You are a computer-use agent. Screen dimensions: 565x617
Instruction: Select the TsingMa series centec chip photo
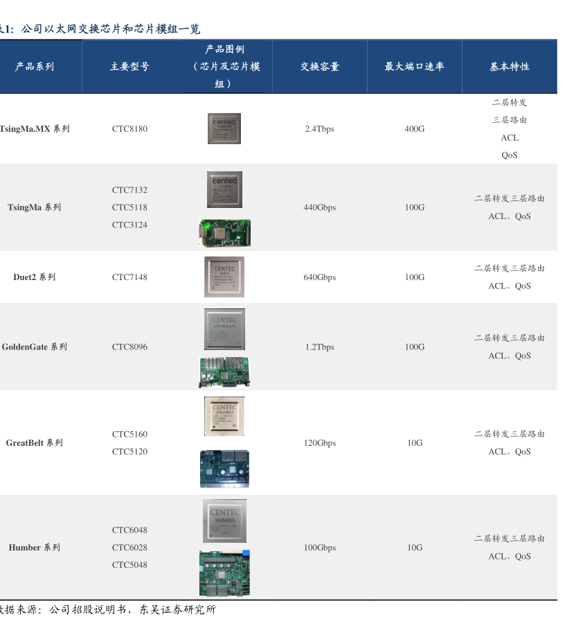[x=224, y=189]
